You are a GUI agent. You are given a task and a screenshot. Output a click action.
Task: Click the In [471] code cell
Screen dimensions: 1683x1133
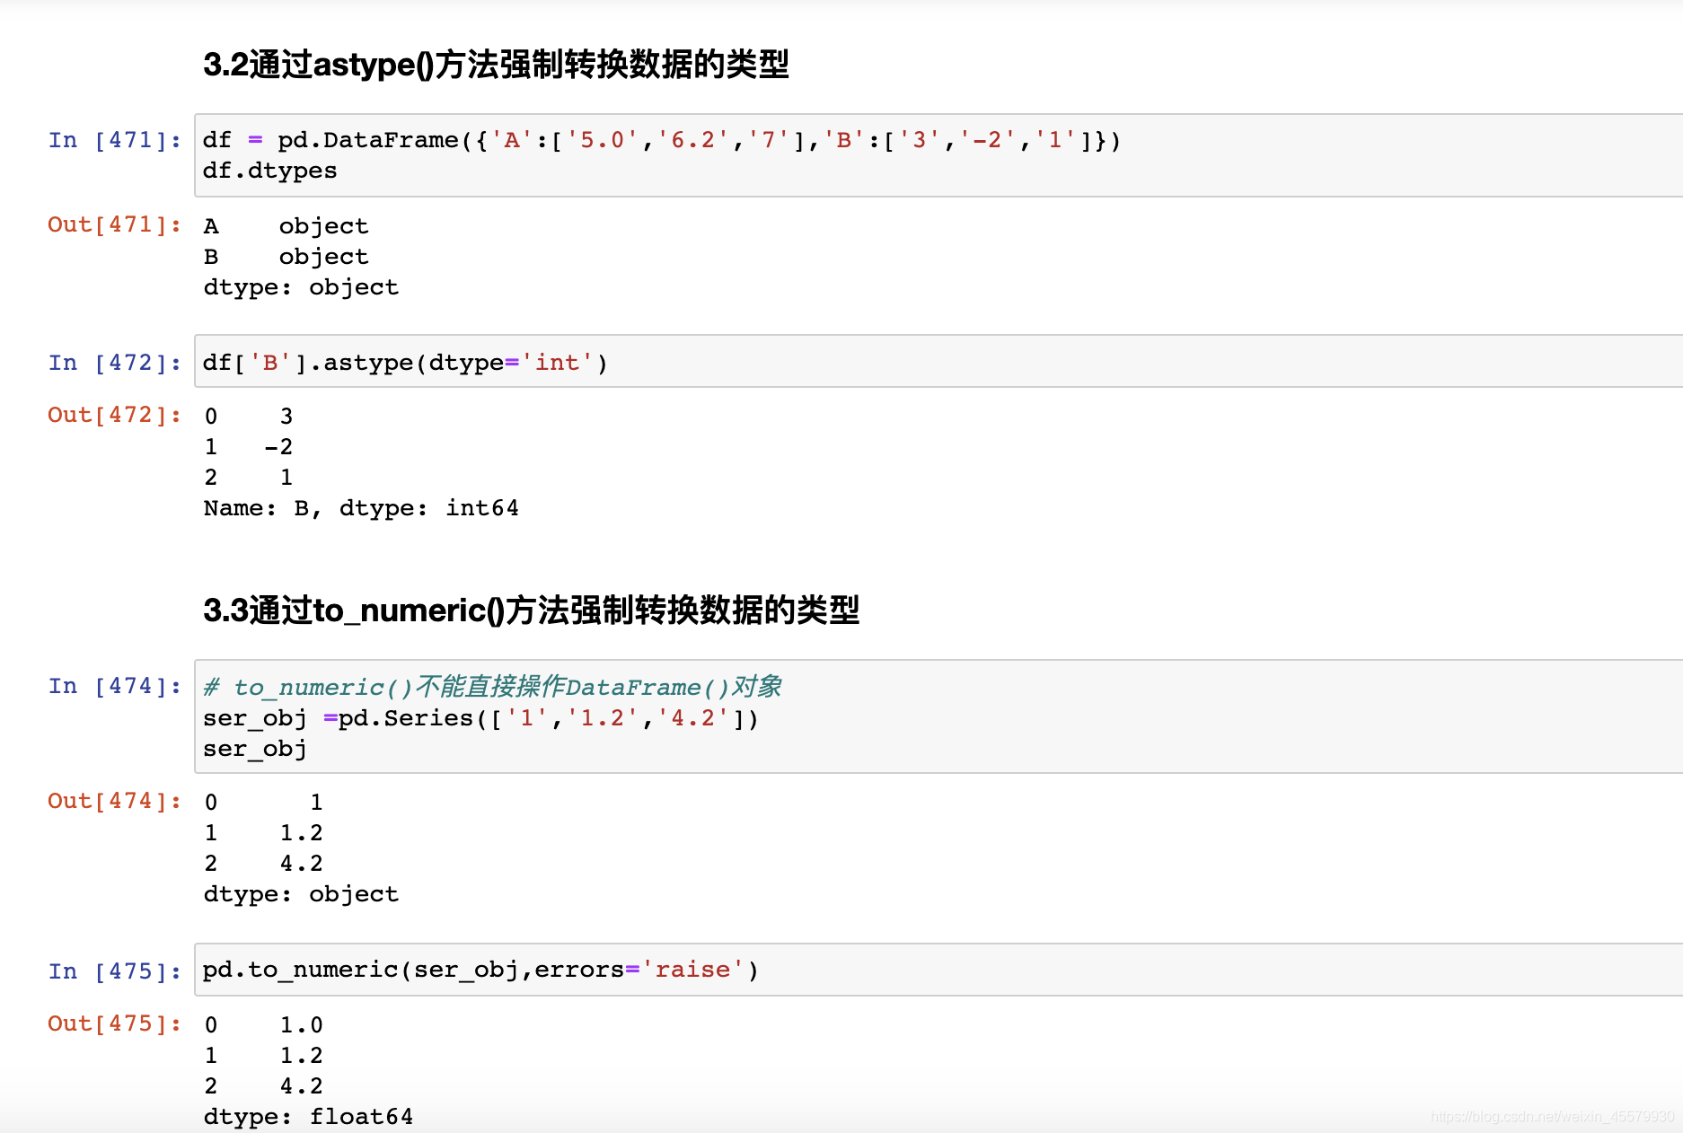point(938,155)
